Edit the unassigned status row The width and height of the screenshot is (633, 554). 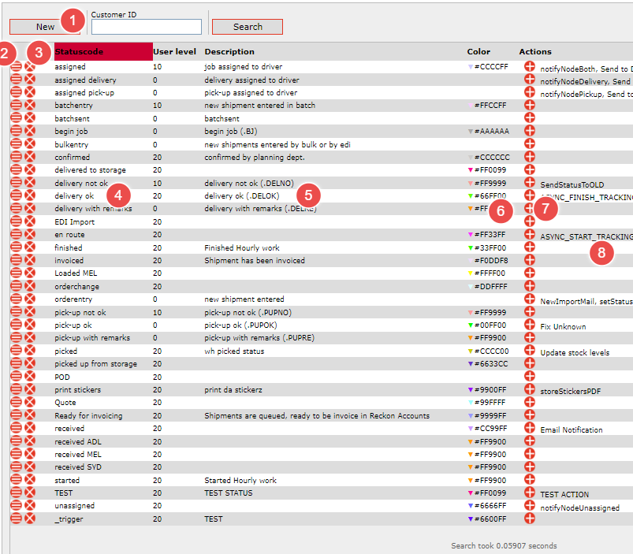click(x=16, y=506)
